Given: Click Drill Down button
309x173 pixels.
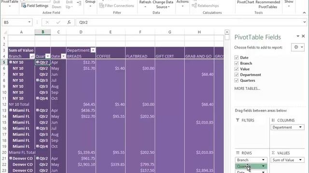Looking at the screenshot, I should [56, 4].
